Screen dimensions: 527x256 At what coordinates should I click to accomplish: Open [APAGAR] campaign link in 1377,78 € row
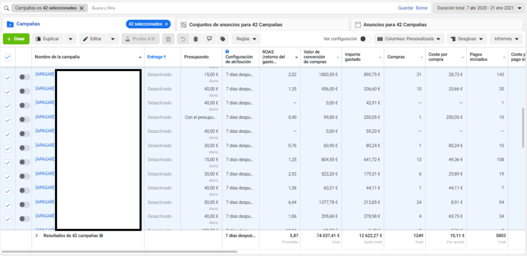(x=45, y=202)
